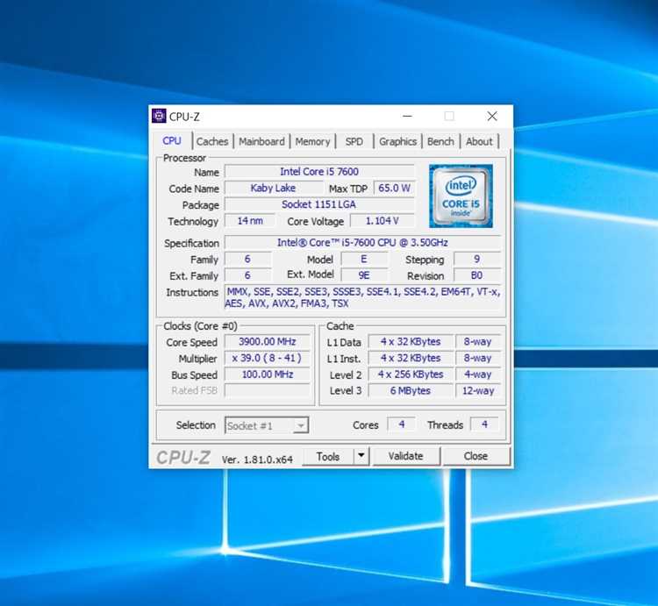Open the Bench tab
The height and width of the screenshot is (606, 658).
[440, 142]
